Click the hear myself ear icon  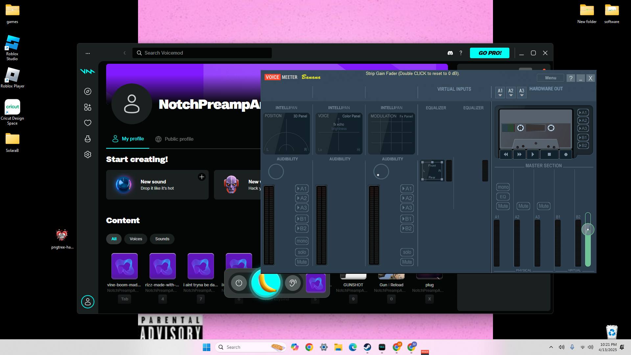[292, 283]
